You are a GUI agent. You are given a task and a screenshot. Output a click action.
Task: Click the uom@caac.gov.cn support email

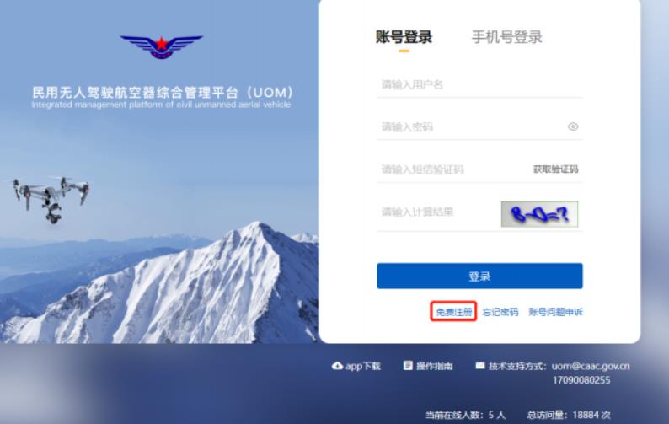click(591, 366)
